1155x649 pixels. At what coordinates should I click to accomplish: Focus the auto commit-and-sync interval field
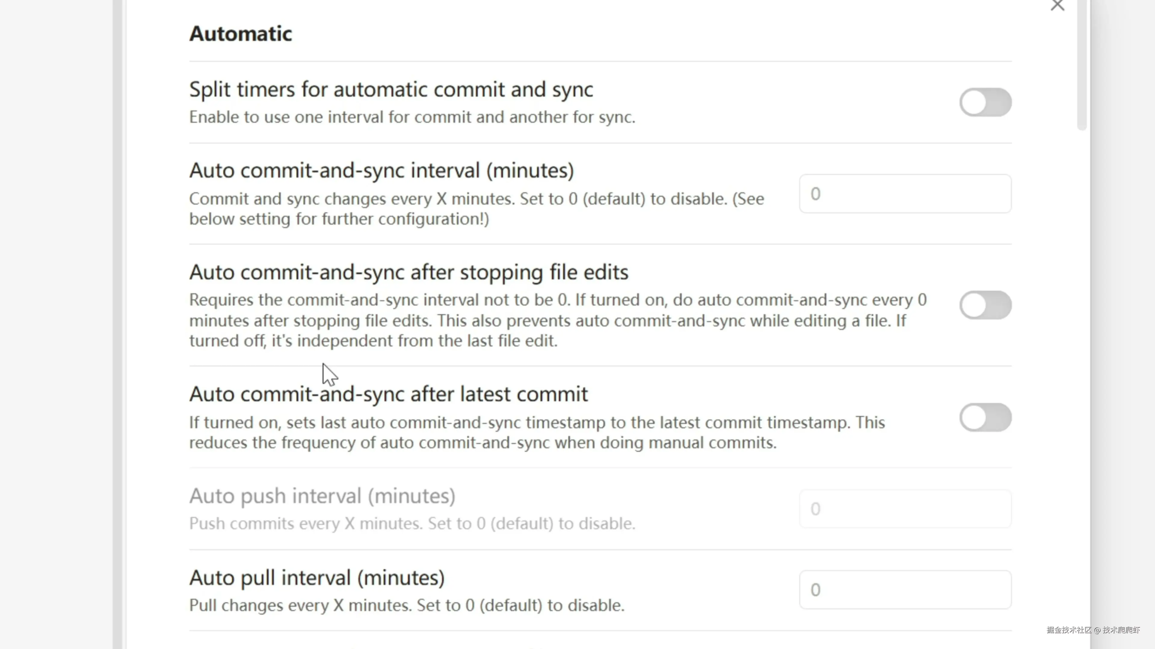(x=905, y=193)
